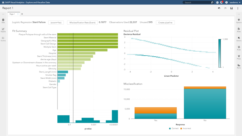The height and width of the screenshot is (136, 242).
Task: Click the Create pipeline button
Action: (165, 23)
